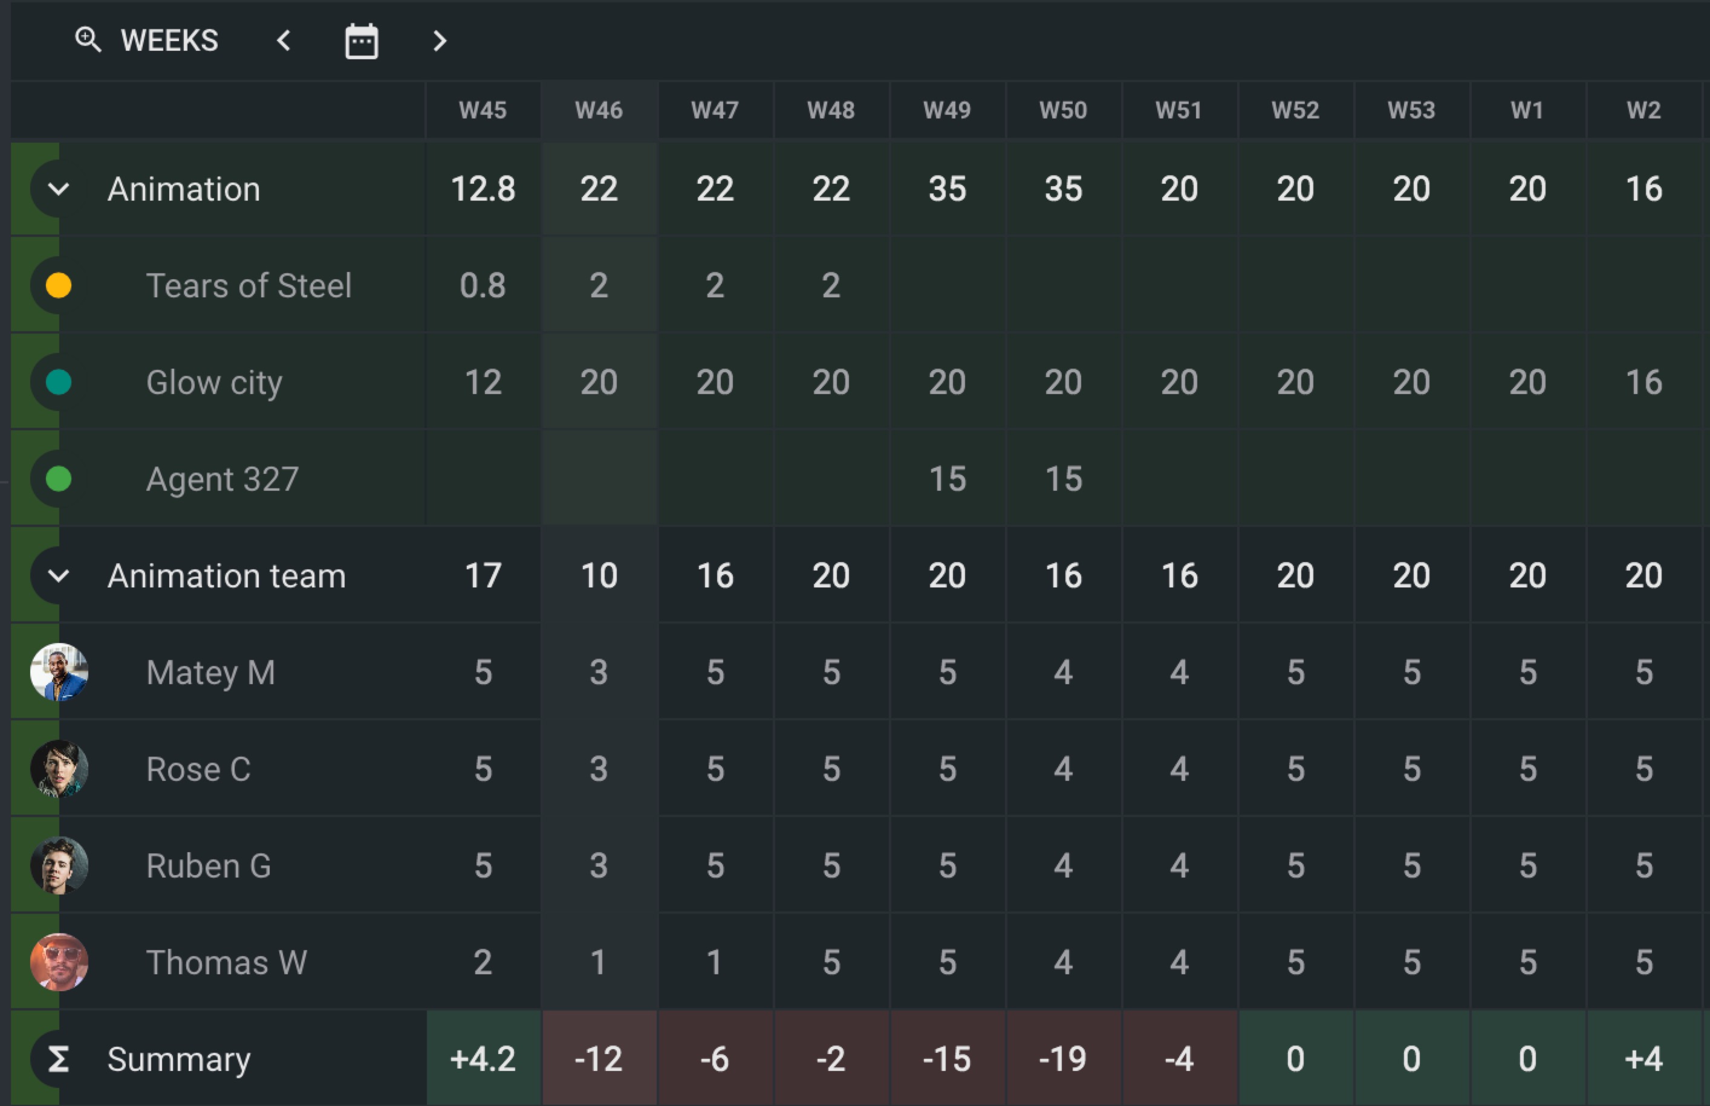Advance to next weeks with right arrow
This screenshot has width=1710, height=1106.
coord(440,41)
